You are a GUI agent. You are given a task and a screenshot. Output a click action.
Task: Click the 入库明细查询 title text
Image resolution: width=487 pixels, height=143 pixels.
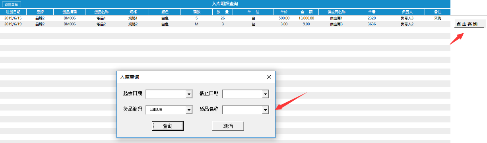click(x=225, y=4)
